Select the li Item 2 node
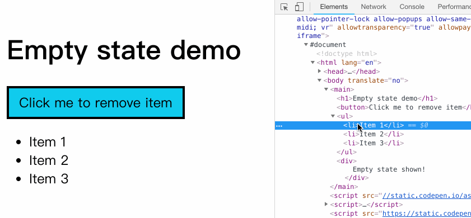 click(374, 134)
